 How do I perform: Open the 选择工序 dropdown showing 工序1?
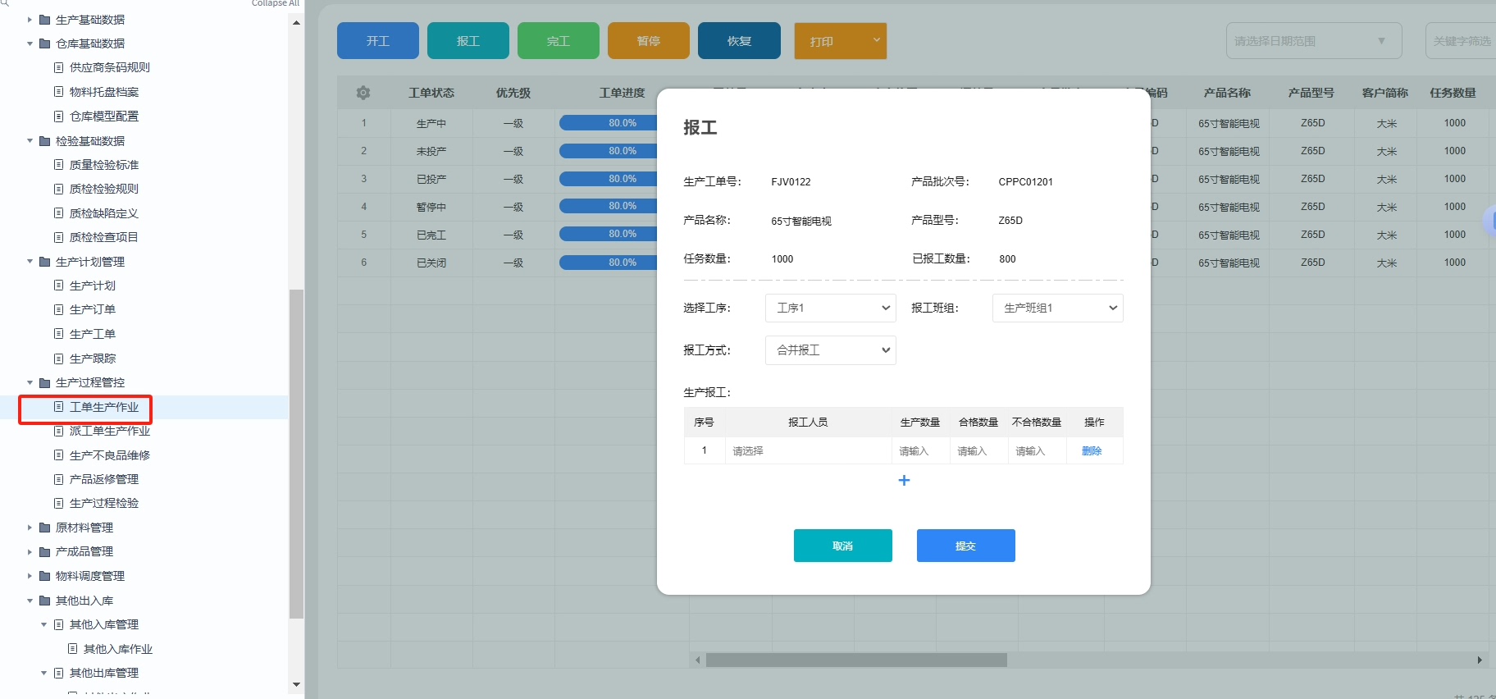click(830, 308)
